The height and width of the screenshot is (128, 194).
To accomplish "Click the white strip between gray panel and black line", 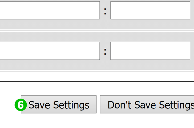I will tap(97, 76).
